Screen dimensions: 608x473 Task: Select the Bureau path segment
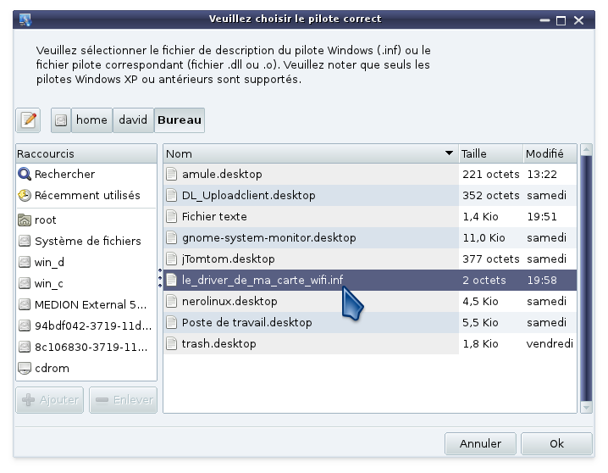180,120
